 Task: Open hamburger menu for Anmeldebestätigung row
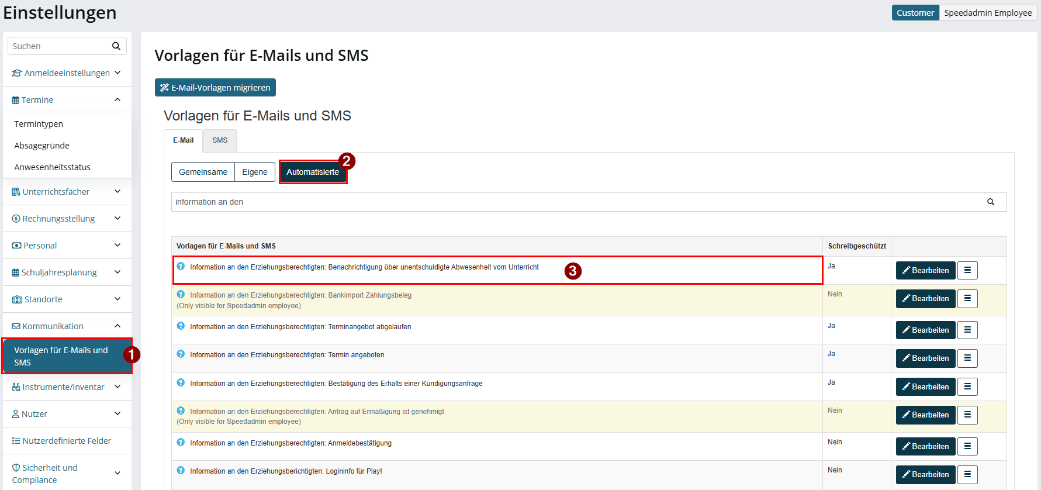click(967, 446)
